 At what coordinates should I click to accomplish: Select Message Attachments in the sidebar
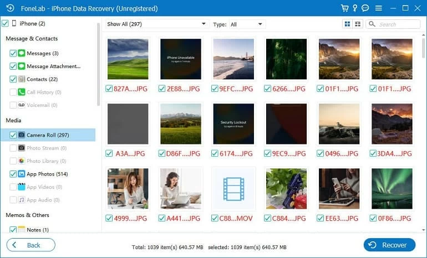53,66
